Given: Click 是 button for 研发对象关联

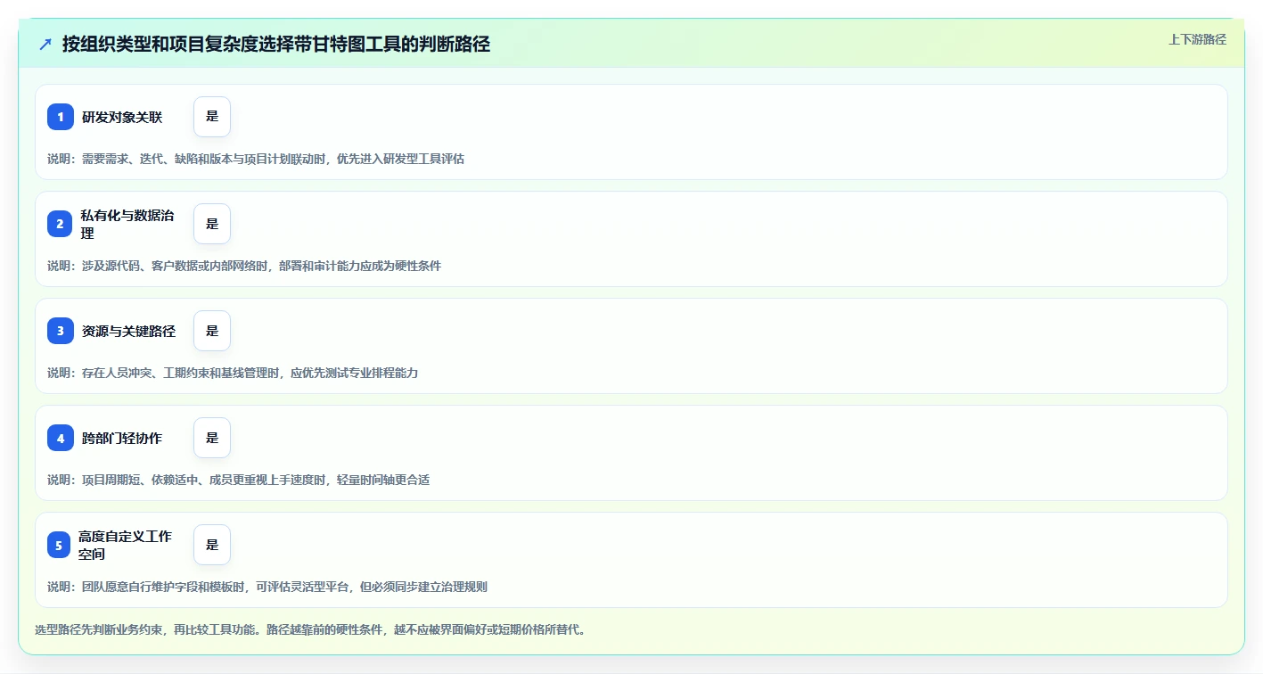Looking at the screenshot, I should pos(212,117).
